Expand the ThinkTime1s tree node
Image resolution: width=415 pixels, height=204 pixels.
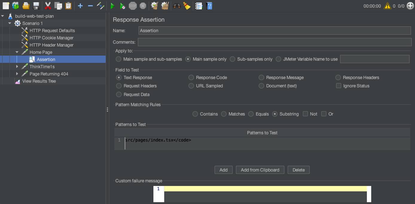point(18,67)
